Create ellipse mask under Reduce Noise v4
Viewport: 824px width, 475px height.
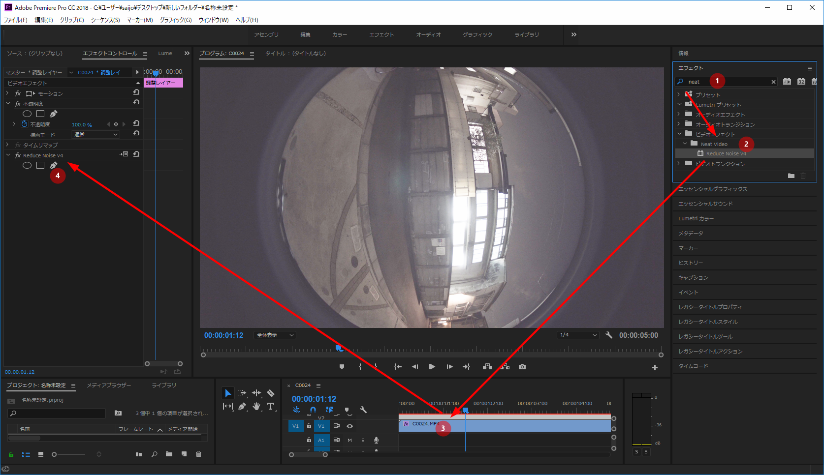coord(27,165)
